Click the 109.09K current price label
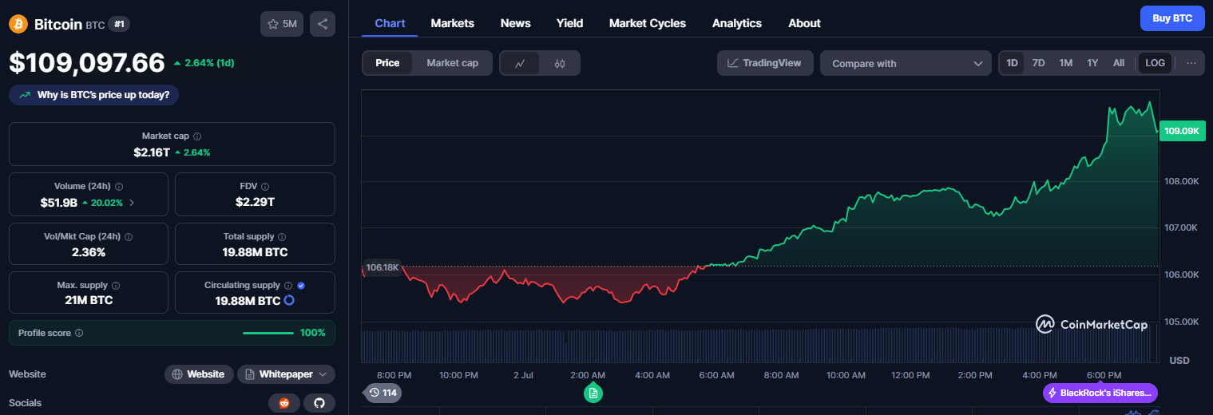 [x=1183, y=131]
